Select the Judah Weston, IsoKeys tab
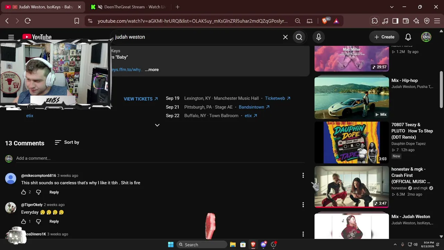The image size is (444, 250). point(43,7)
